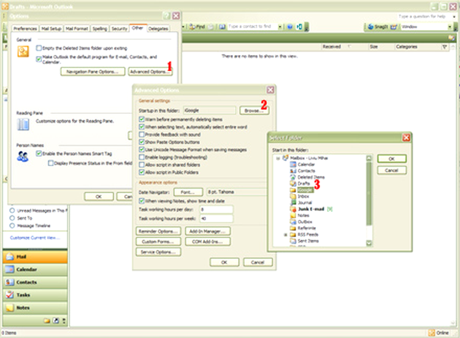Click Font button for Date Navigator
The image size is (460, 338).
[188, 192]
